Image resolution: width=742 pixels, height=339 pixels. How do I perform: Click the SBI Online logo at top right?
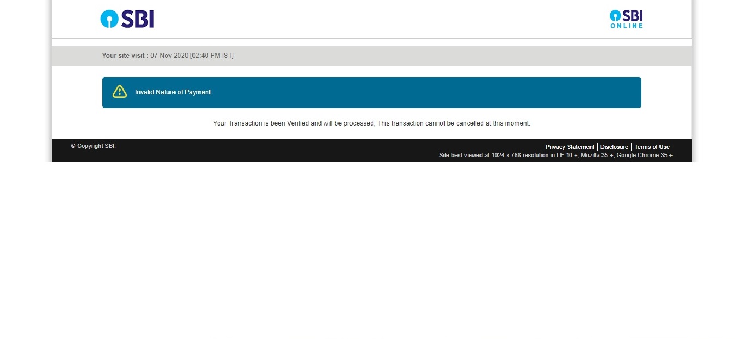(x=626, y=19)
